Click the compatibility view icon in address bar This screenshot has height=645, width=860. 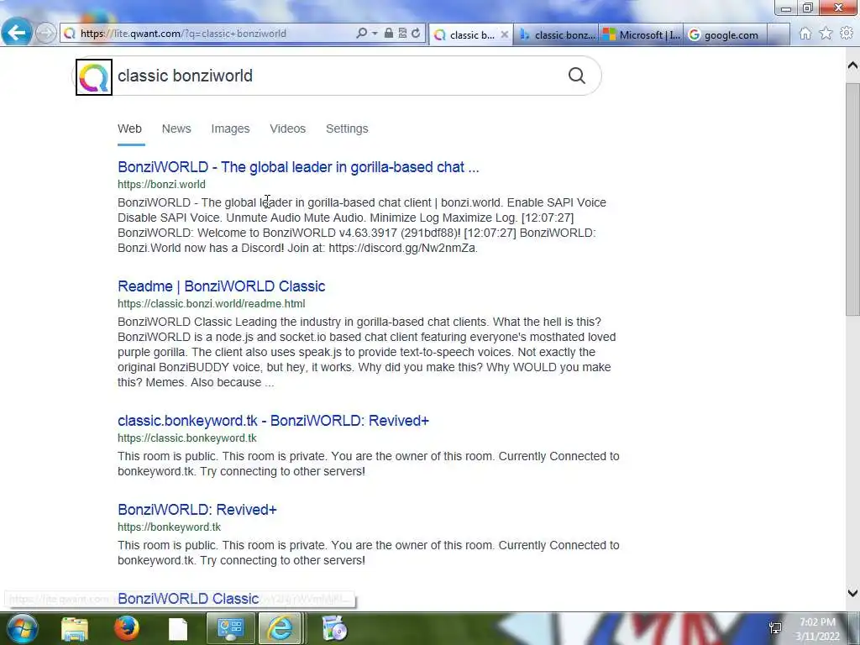[x=402, y=34]
